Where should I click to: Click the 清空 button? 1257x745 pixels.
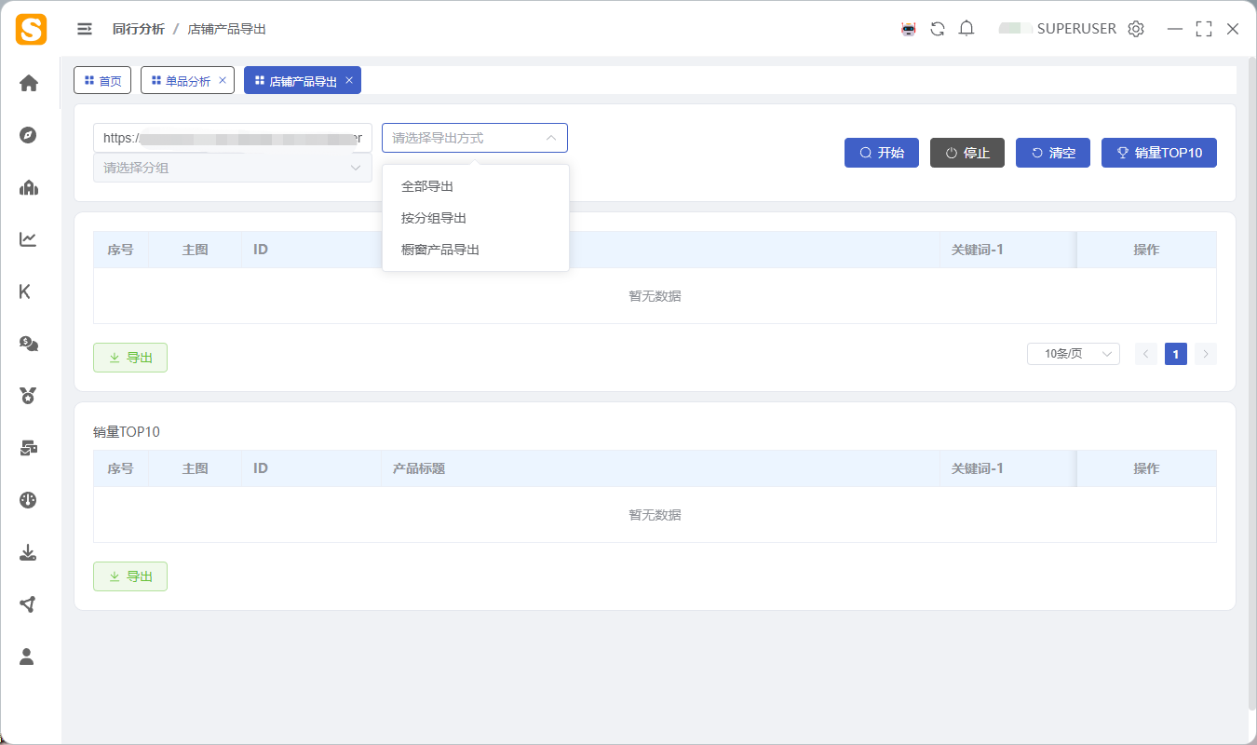click(1053, 153)
